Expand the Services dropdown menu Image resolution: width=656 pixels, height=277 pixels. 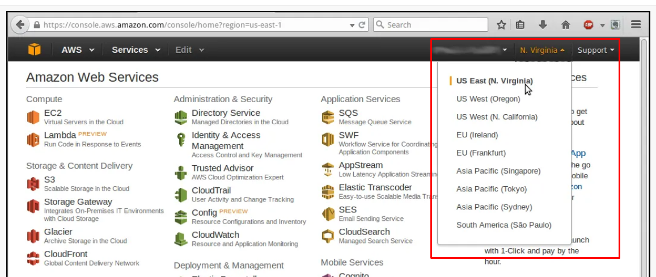click(x=136, y=50)
